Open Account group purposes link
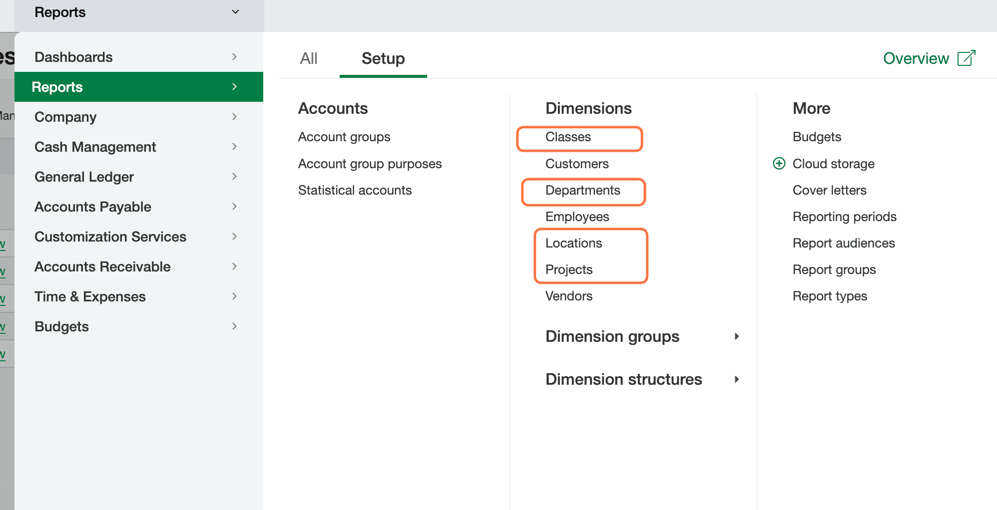Screen dimensions: 997x510 pos(370,164)
